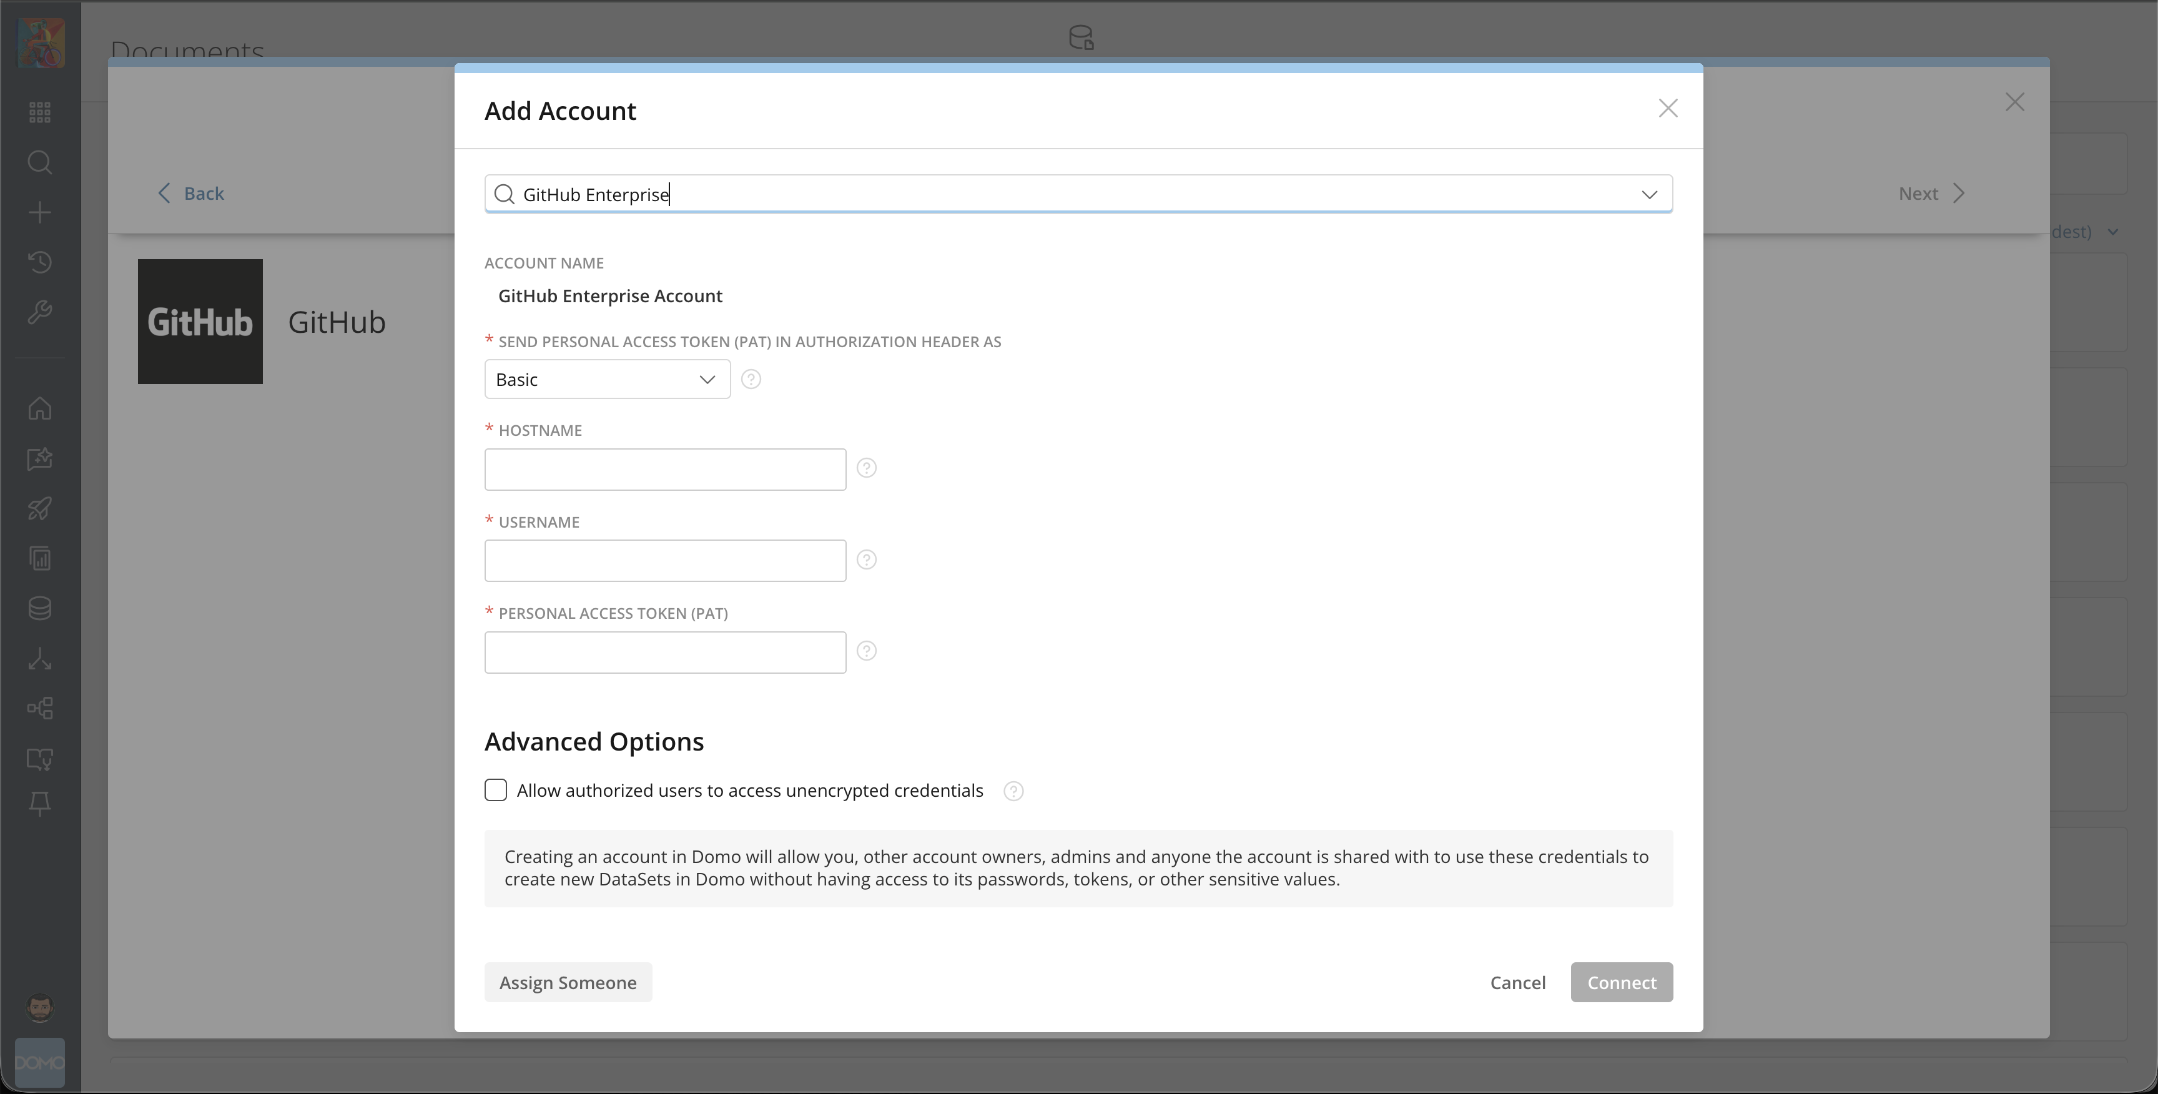Open the workflow tree icon in sidebar
This screenshot has width=2158, height=1094.
tap(40, 709)
